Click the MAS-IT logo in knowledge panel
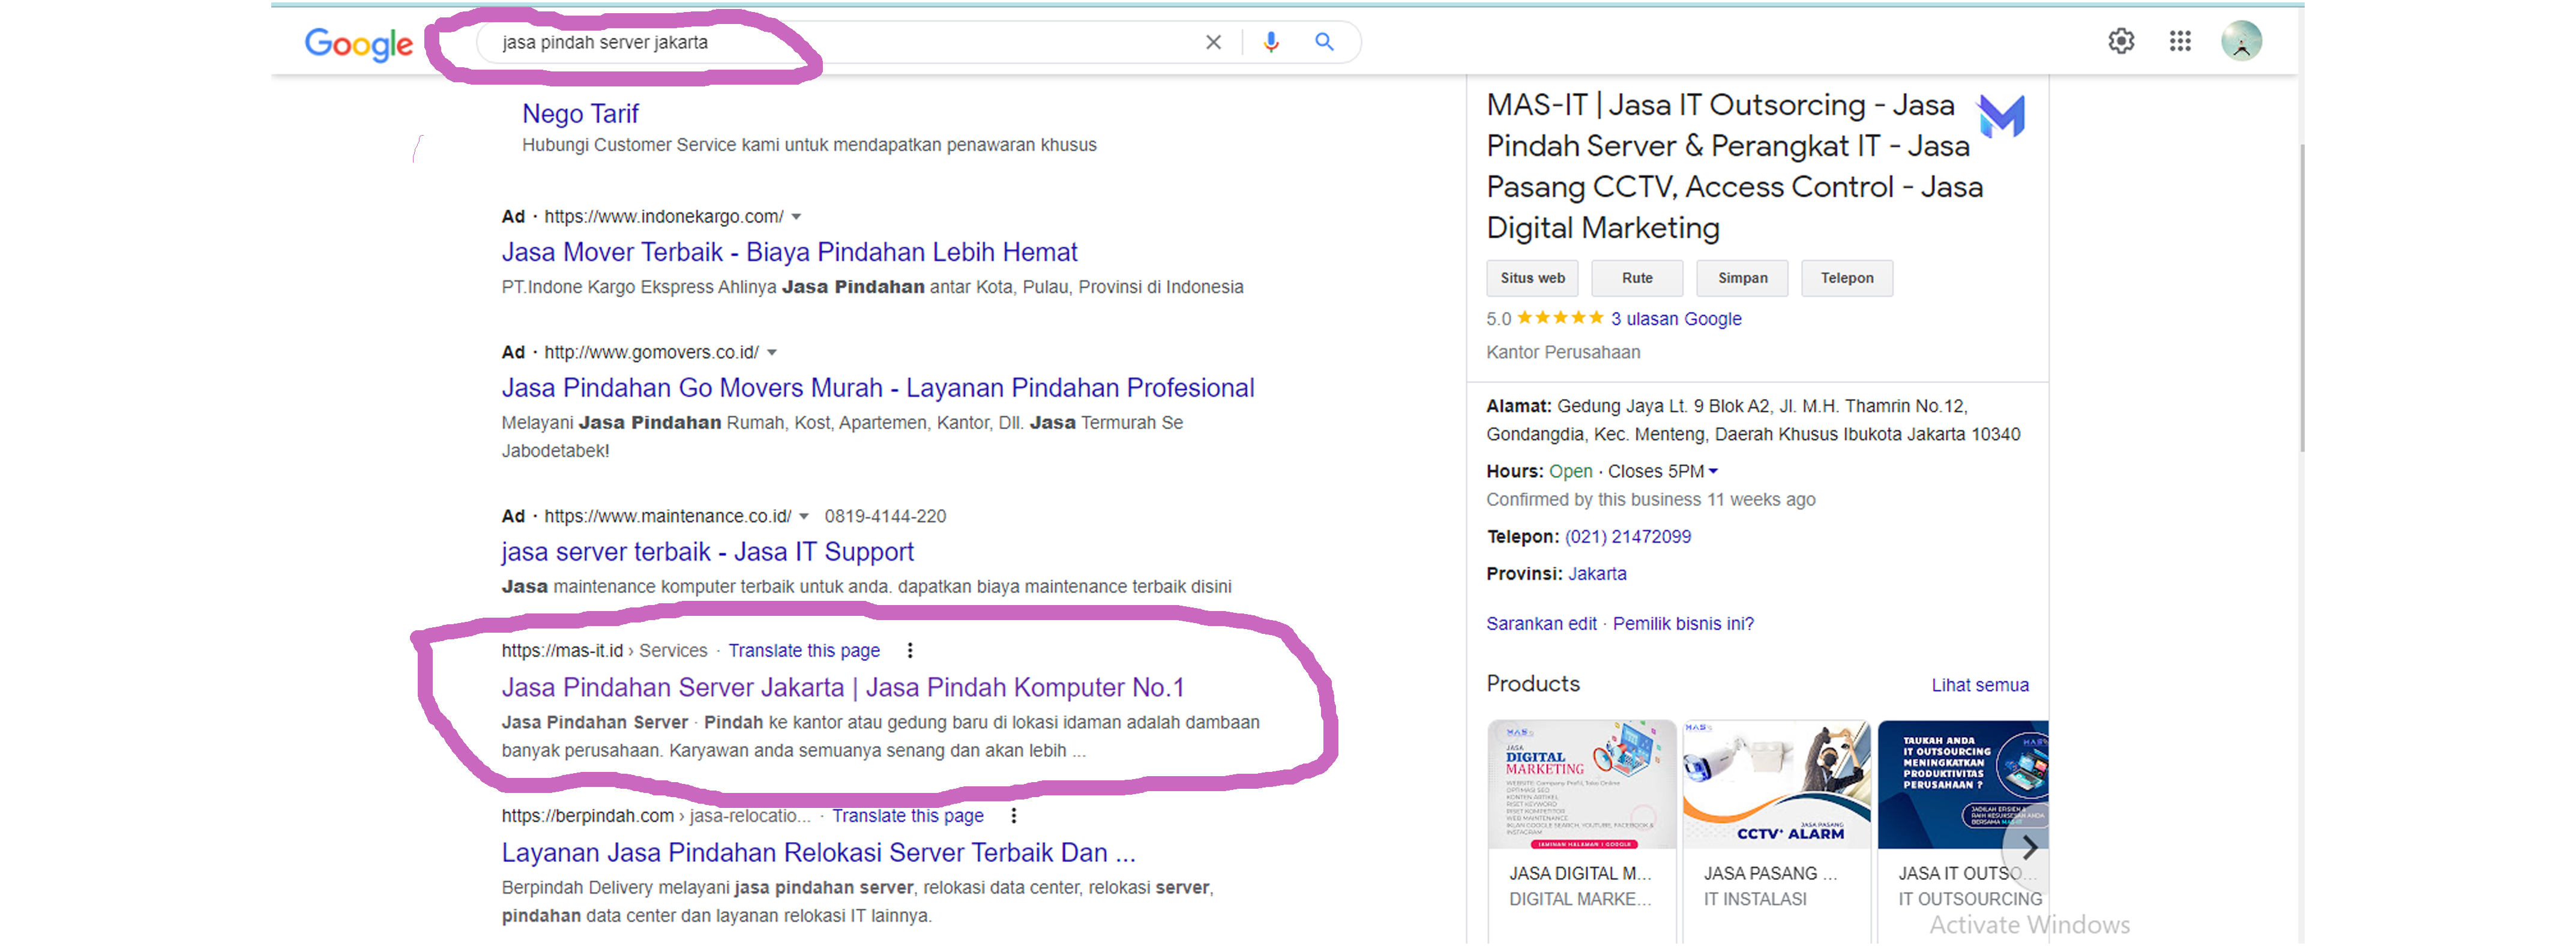 (2001, 116)
